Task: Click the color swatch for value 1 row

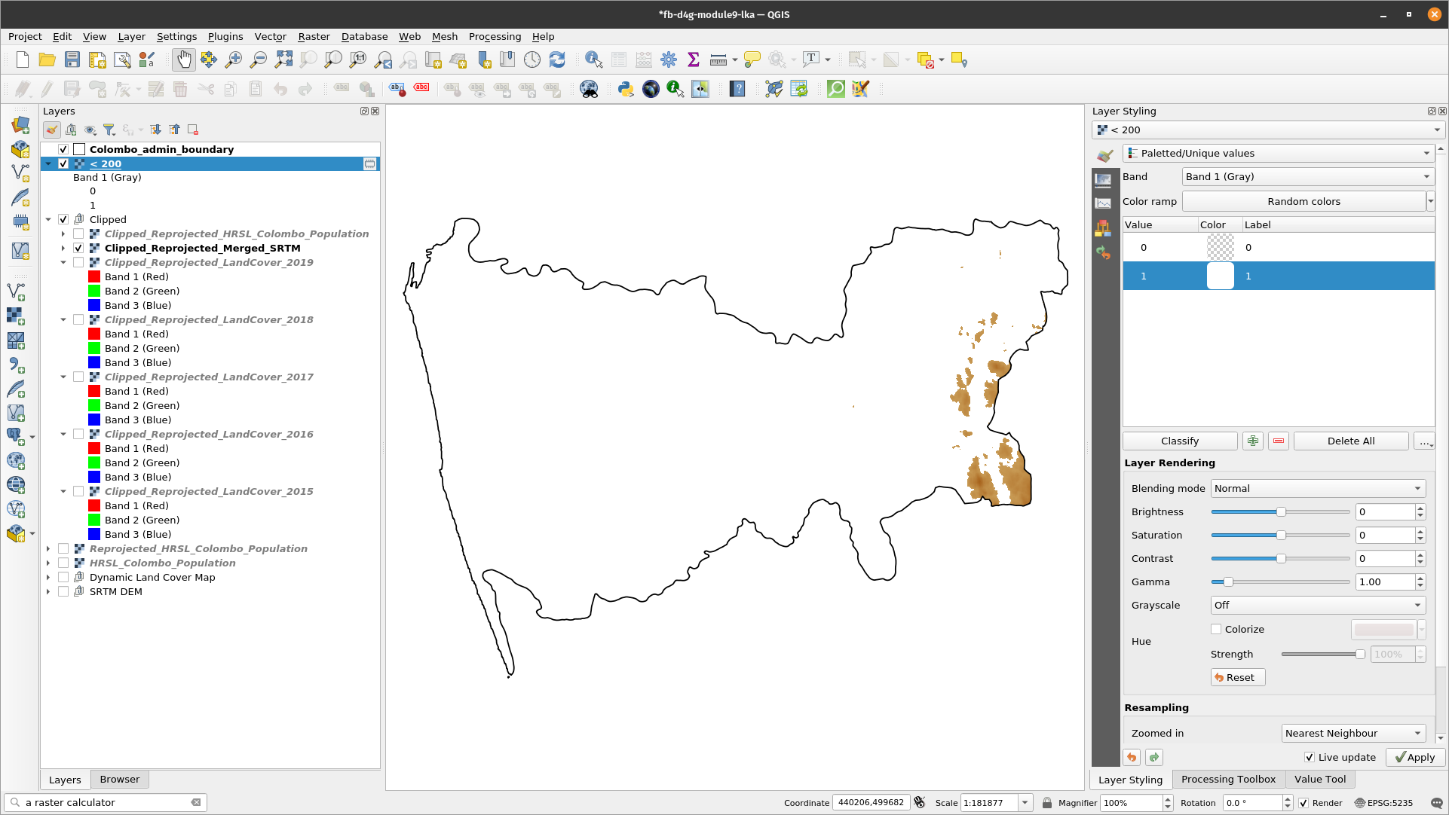Action: tap(1218, 276)
